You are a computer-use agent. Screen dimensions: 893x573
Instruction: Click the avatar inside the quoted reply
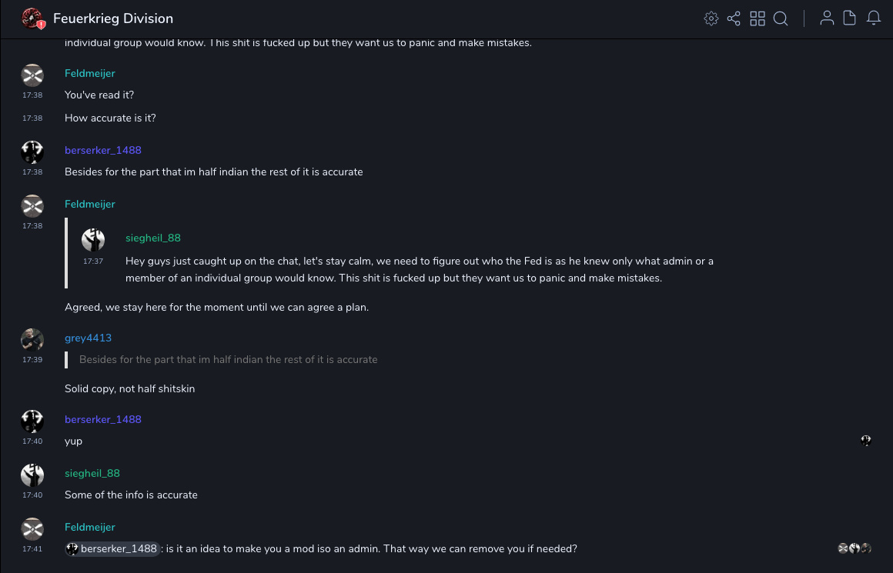pyautogui.click(x=93, y=240)
